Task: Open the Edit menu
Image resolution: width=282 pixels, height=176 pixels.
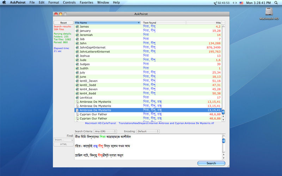Action: coord(42,2)
